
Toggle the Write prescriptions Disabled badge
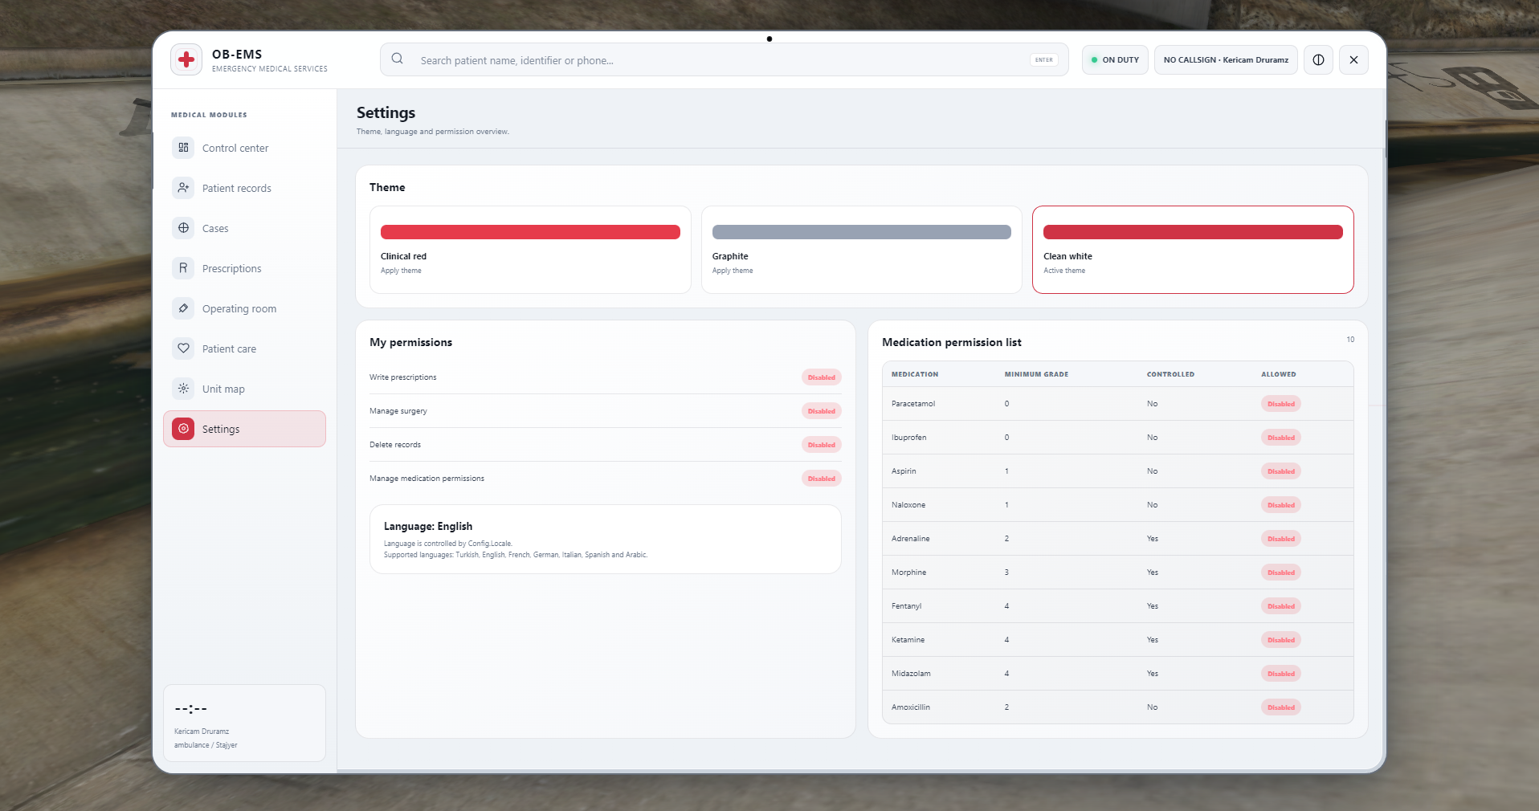pos(821,377)
